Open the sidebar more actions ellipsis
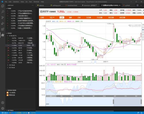 [33, 5]
